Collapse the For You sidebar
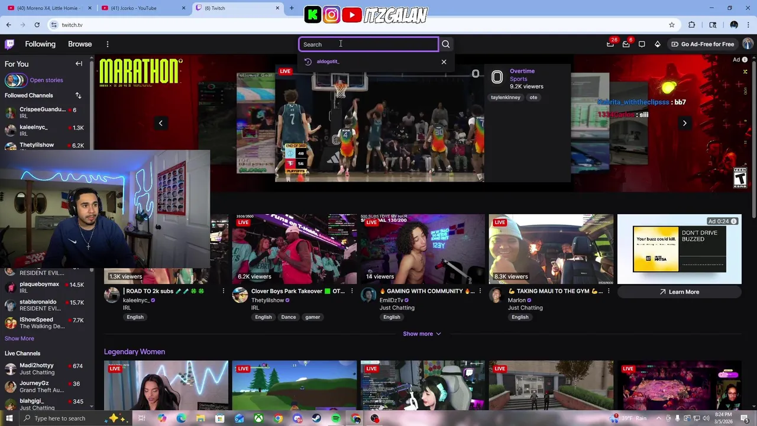Screen dimensions: 757x426 (x=79, y=64)
